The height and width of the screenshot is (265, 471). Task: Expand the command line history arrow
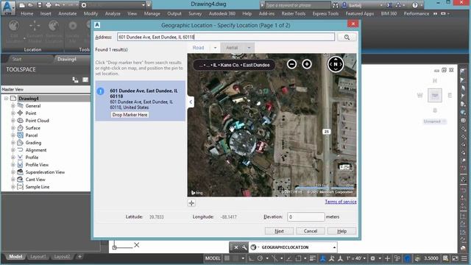[x=334, y=247]
